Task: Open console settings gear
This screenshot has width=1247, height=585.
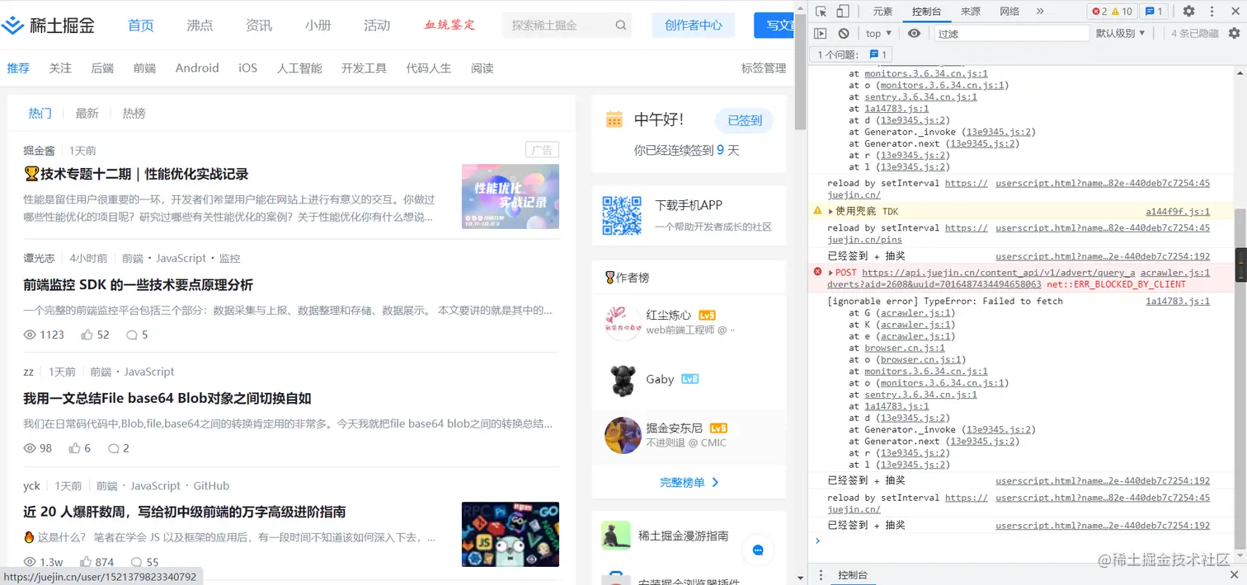Action: coord(1234,34)
